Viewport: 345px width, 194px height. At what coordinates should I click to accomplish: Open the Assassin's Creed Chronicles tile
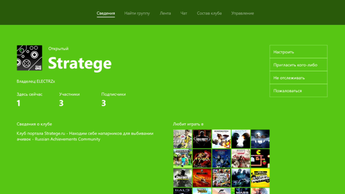click(241, 158)
